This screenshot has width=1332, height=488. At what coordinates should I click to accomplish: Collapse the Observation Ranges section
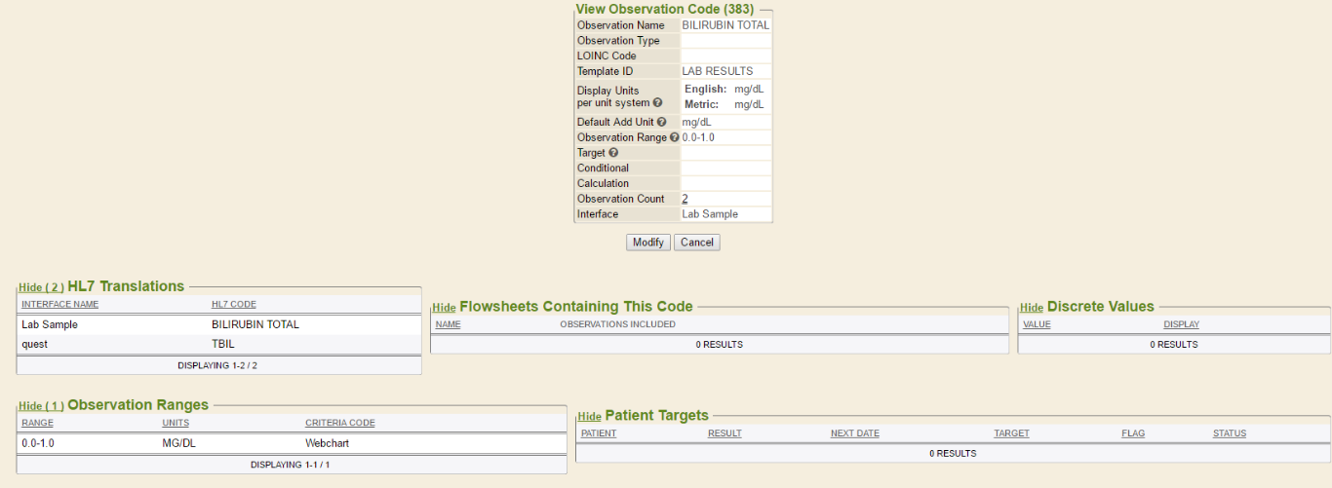point(41,406)
